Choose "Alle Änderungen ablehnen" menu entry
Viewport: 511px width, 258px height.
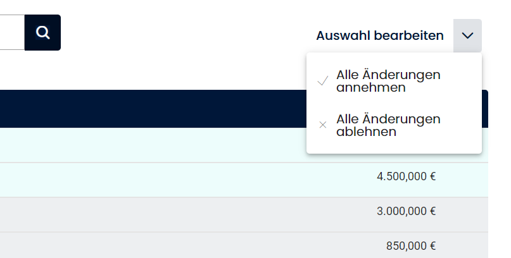[x=388, y=125]
